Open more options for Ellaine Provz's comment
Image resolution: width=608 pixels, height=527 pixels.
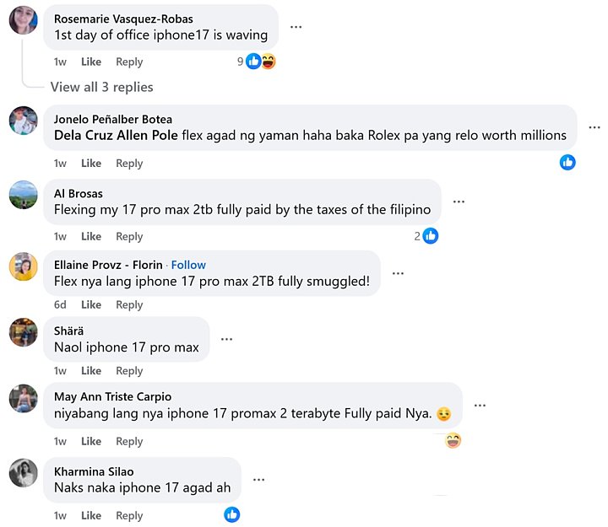[398, 273]
